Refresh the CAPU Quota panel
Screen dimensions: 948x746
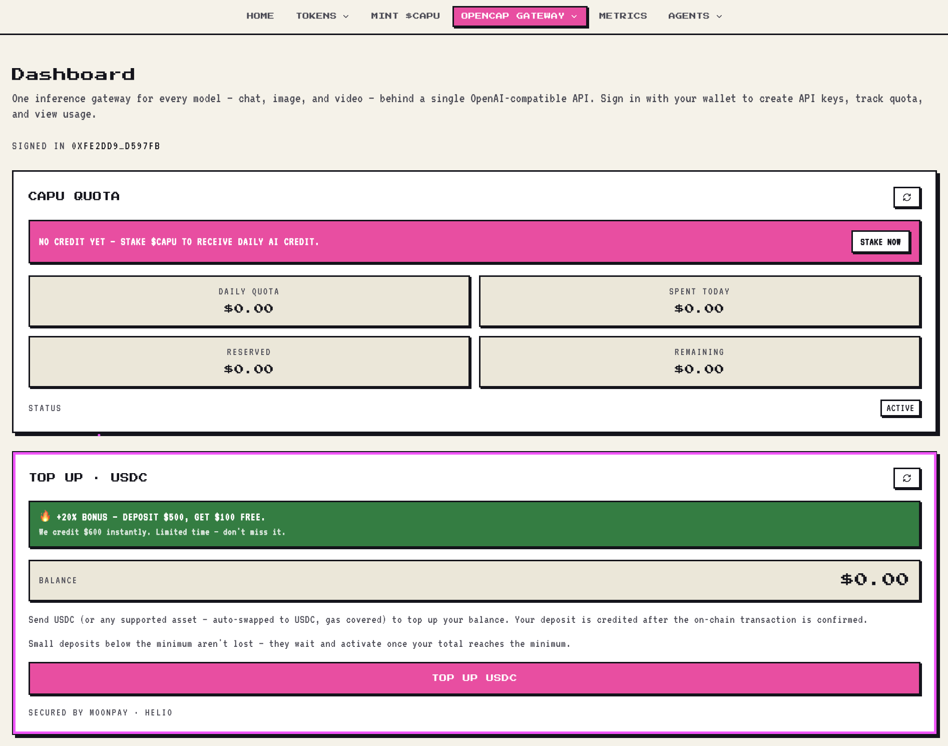(906, 197)
